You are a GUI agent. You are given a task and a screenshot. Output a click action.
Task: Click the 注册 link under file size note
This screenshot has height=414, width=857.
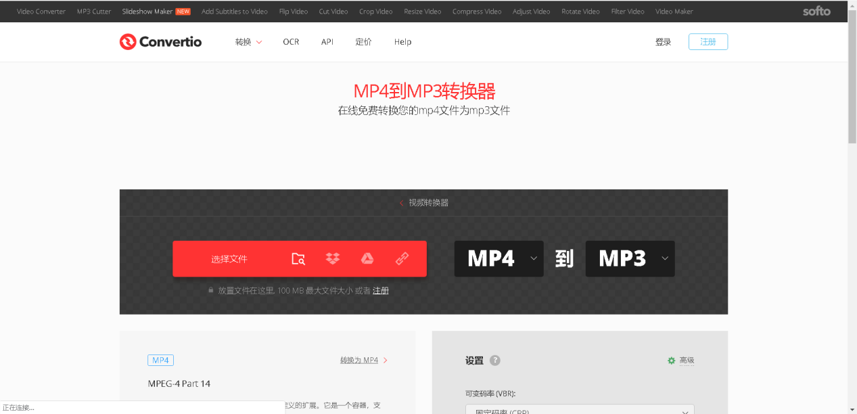click(x=381, y=291)
